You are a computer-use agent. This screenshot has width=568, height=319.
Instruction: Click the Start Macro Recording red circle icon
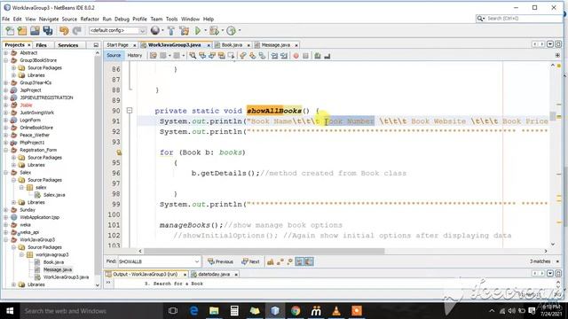296,56
